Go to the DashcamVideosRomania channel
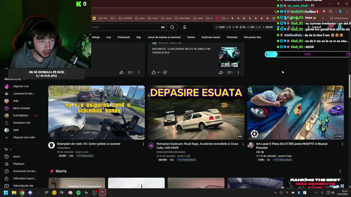The width and height of the screenshot is (351, 197). point(171,152)
